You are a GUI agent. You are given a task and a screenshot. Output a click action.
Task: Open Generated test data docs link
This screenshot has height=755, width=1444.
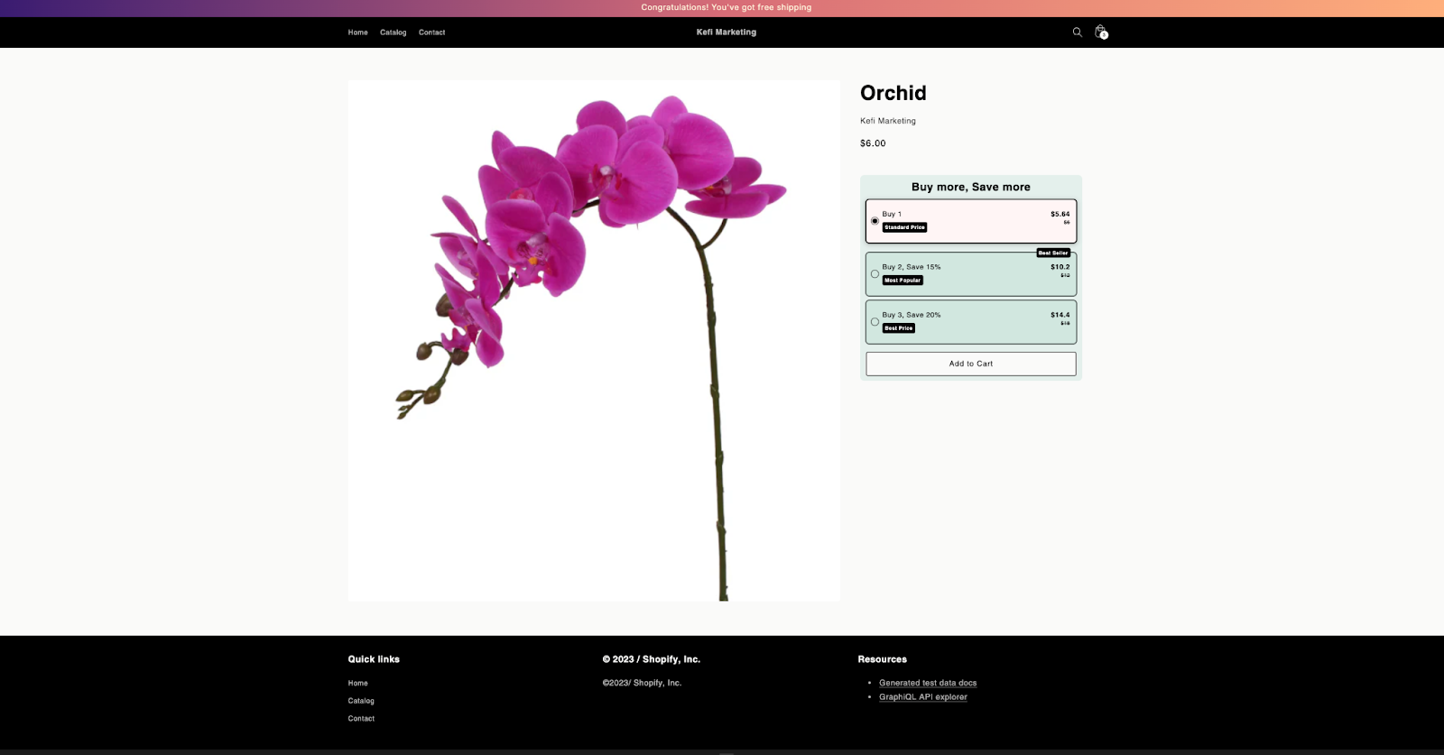(x=927, y=683)
